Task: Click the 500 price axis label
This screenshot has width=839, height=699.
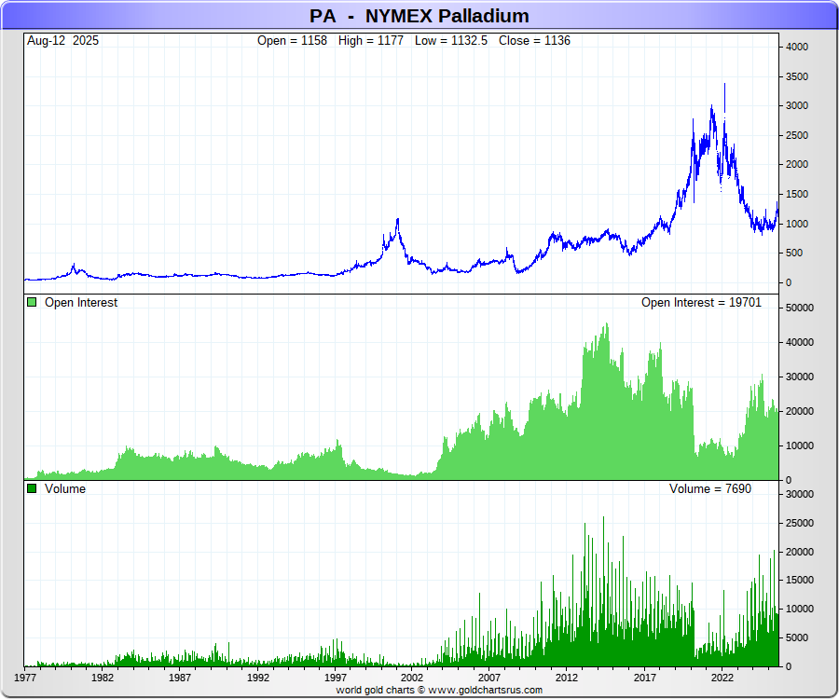Action: [x=794, y=253]
